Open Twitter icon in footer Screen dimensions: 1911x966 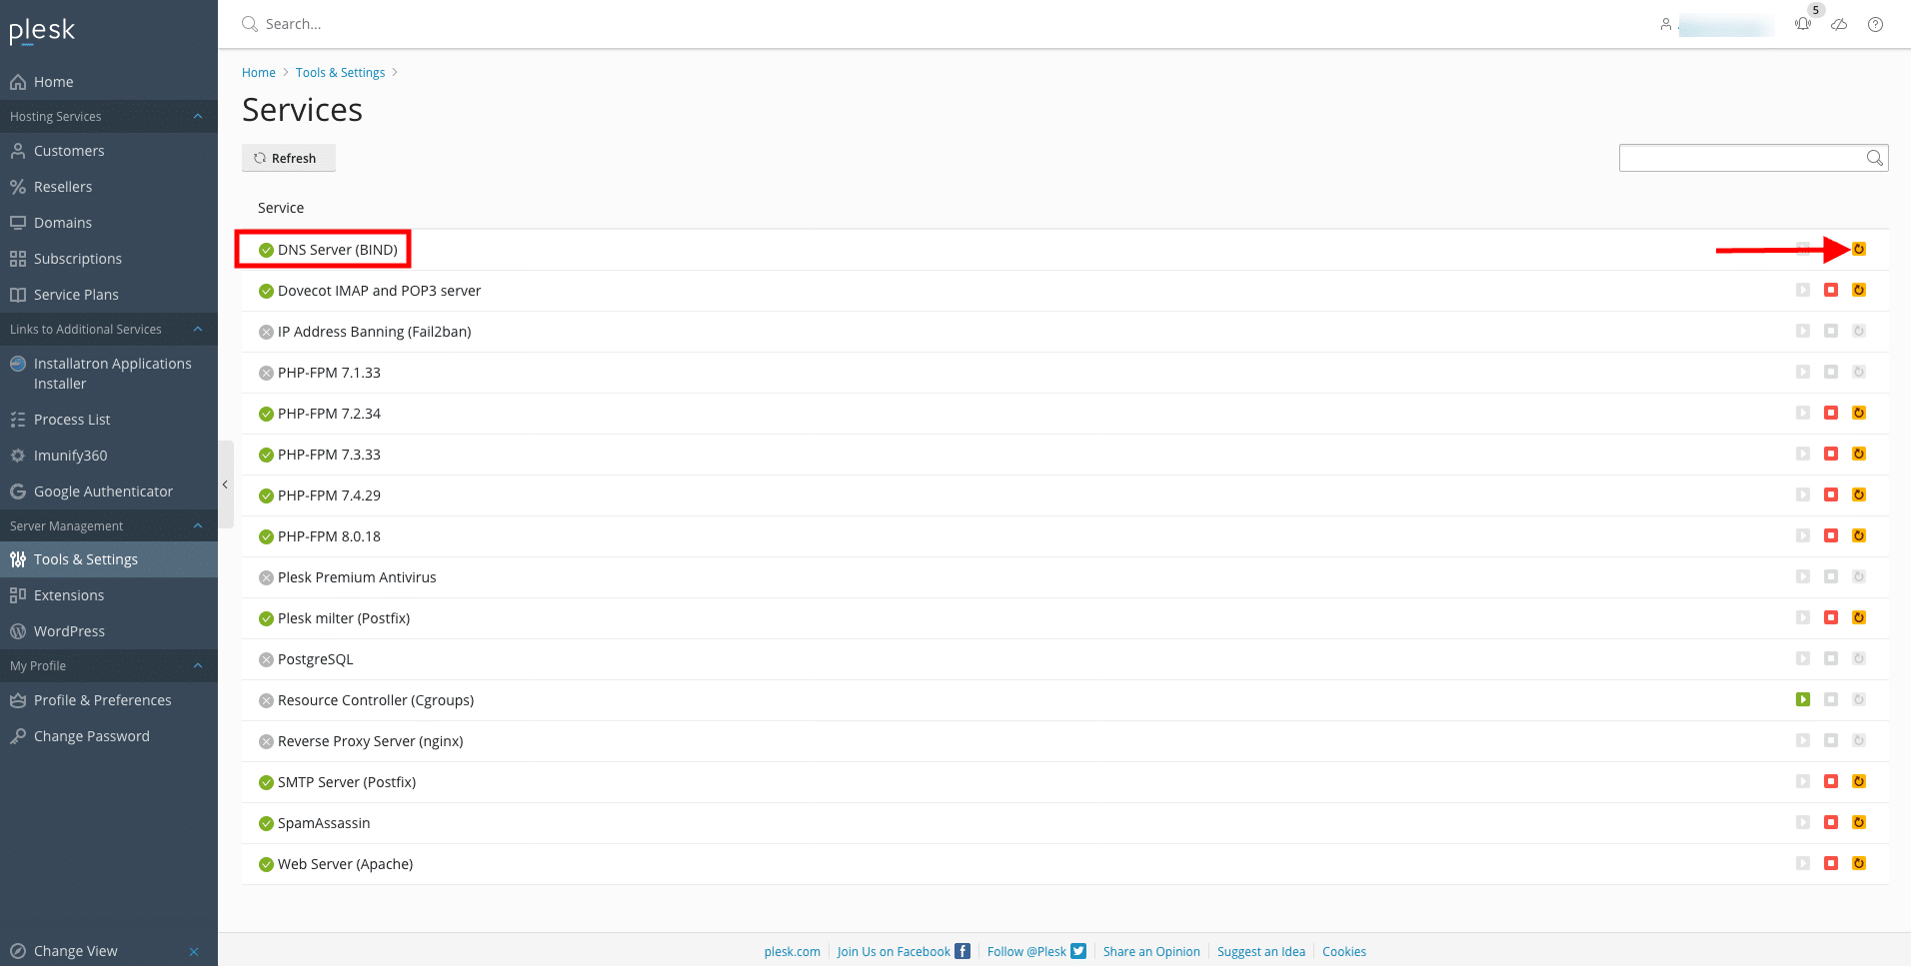click(1078, 951)
